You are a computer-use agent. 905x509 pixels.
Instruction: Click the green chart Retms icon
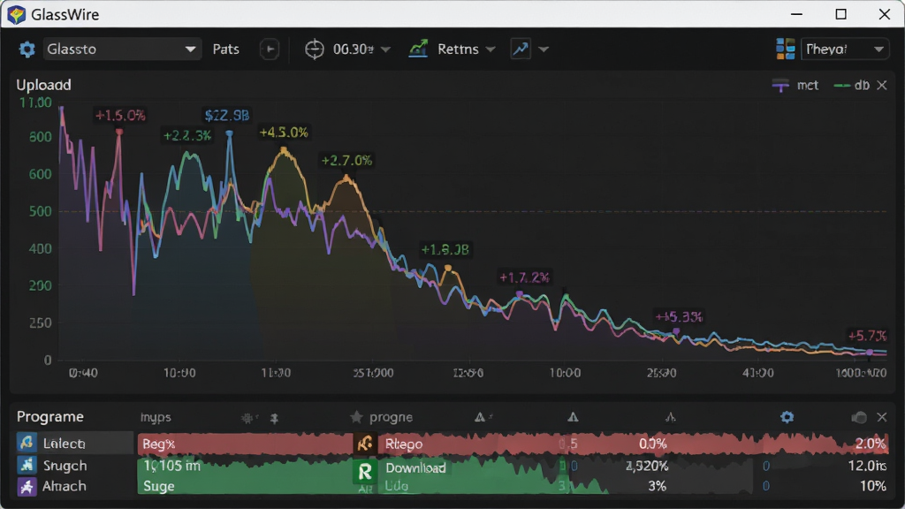tap(418, 49)
